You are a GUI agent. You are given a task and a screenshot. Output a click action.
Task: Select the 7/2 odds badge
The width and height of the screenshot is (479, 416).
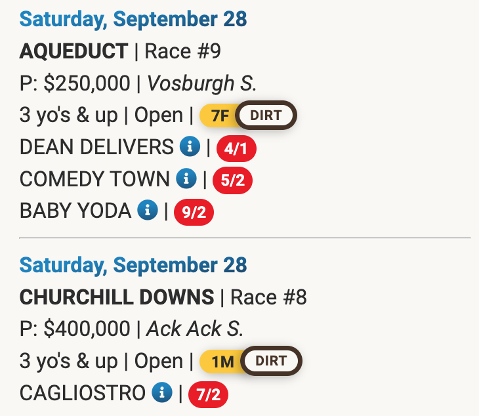(208, 394)
